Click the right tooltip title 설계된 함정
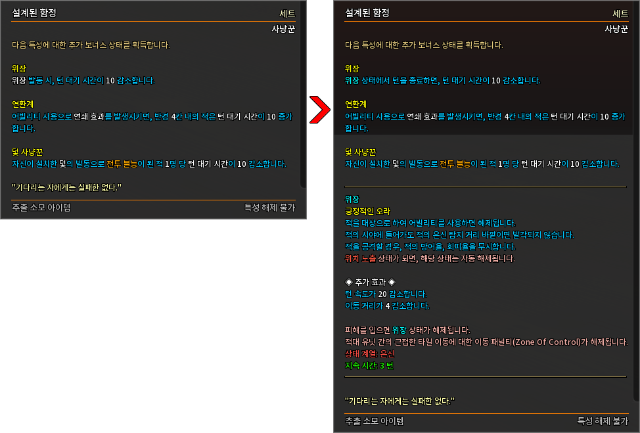640x433 pixels. (x=367, y=13)
